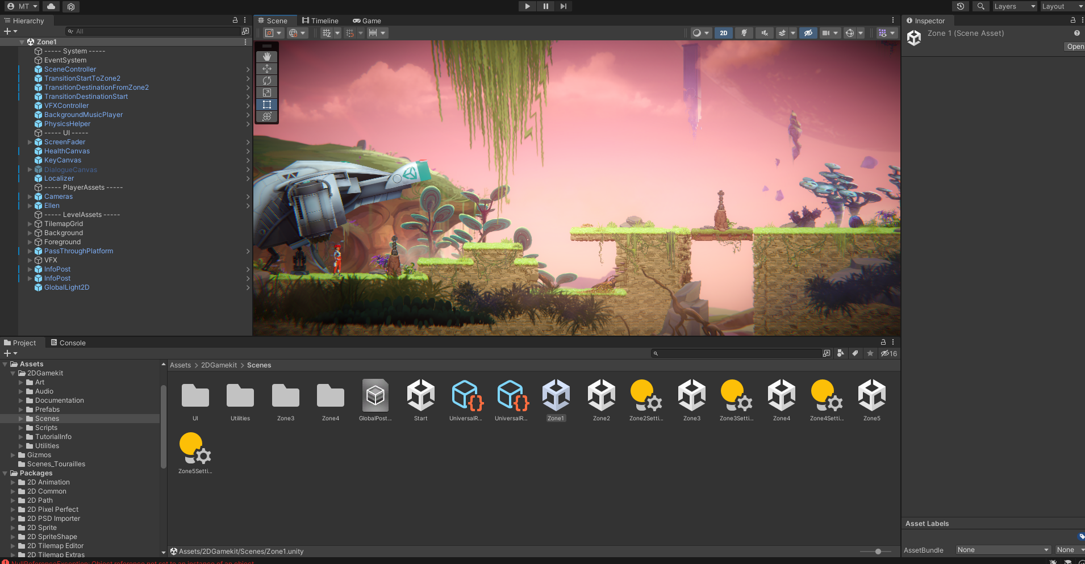The image size is (1085, 564).
Task: Click the Pause button
Action: (x=546, y=6)
